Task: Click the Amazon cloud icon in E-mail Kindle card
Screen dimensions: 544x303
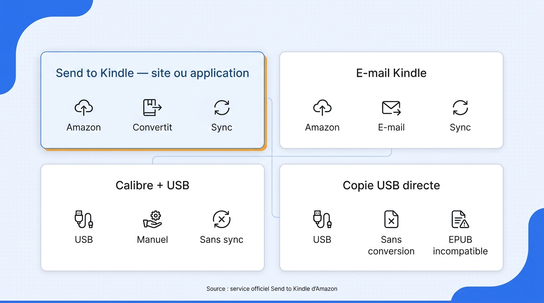Action: coord(322,107)
